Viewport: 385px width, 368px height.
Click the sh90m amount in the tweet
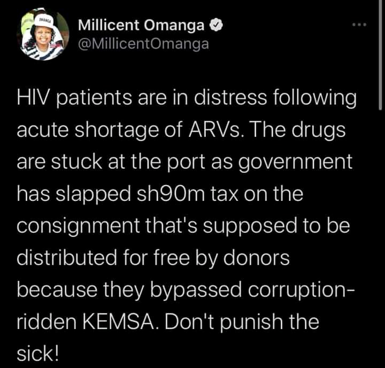click(x=171, y=194)
